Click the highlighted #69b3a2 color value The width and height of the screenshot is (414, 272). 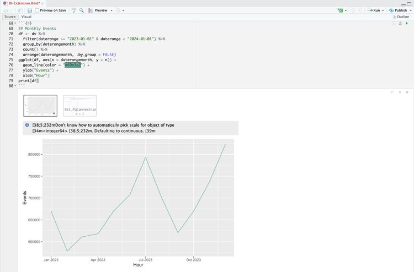point(72,65)
